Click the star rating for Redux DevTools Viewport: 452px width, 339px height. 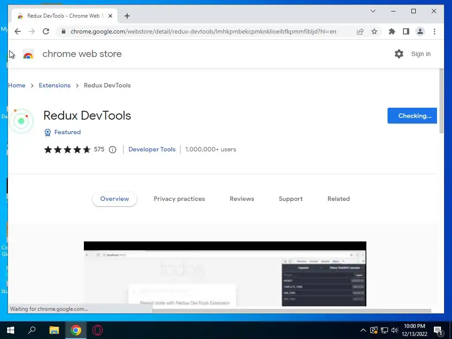(67, 149)
